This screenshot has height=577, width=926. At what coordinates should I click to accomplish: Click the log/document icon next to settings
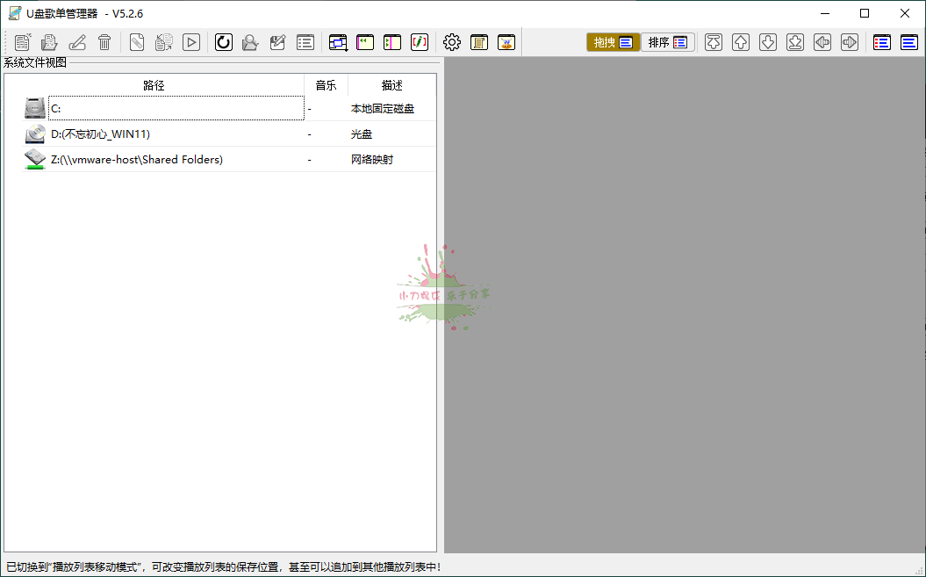479,42
